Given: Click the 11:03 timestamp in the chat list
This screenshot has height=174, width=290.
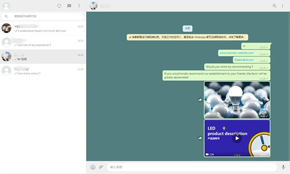Looking at the screenshot, I should pyautogui.click(x=80, y=69).
